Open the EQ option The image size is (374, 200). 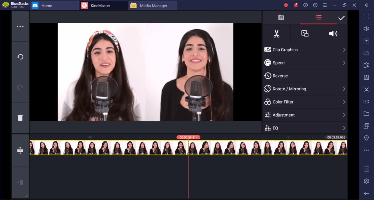305,128
